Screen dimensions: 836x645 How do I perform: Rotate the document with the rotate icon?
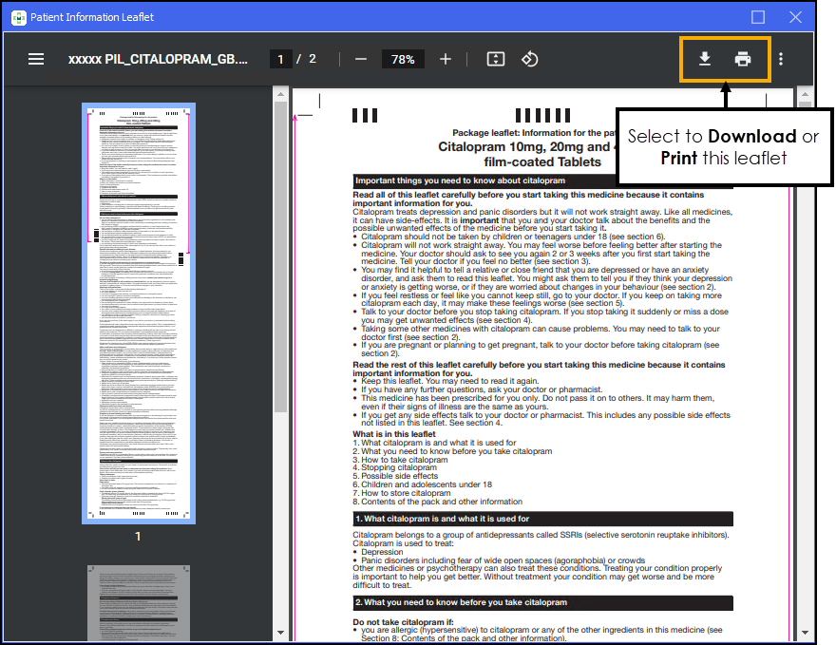pos(530,59)
